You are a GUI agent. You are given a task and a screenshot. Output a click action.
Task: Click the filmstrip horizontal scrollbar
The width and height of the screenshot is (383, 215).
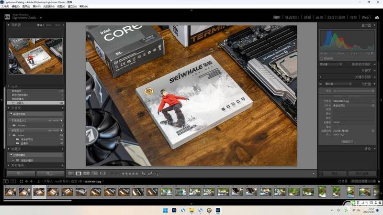coord(38,201)
